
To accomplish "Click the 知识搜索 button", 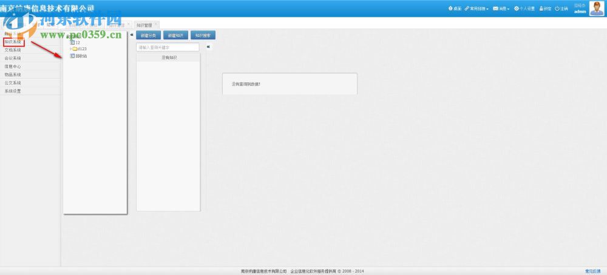I will pos(203,36).
